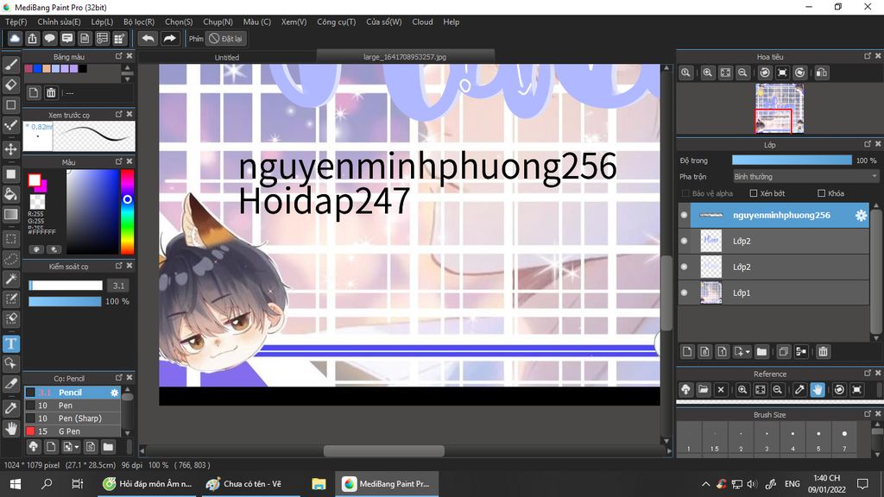Hide the nguyenminhphuong256 text layer

pos(684,215)
